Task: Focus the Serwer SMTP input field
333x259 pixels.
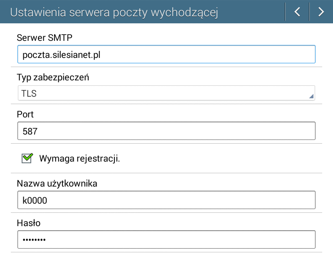Action: pyautogui.click(x=166, y=54)
